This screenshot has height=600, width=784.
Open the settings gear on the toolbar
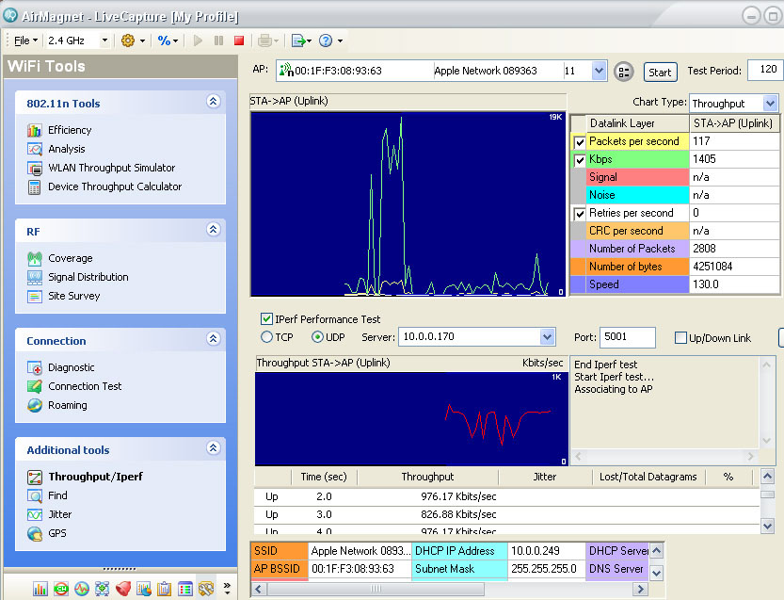coord(128,40)
